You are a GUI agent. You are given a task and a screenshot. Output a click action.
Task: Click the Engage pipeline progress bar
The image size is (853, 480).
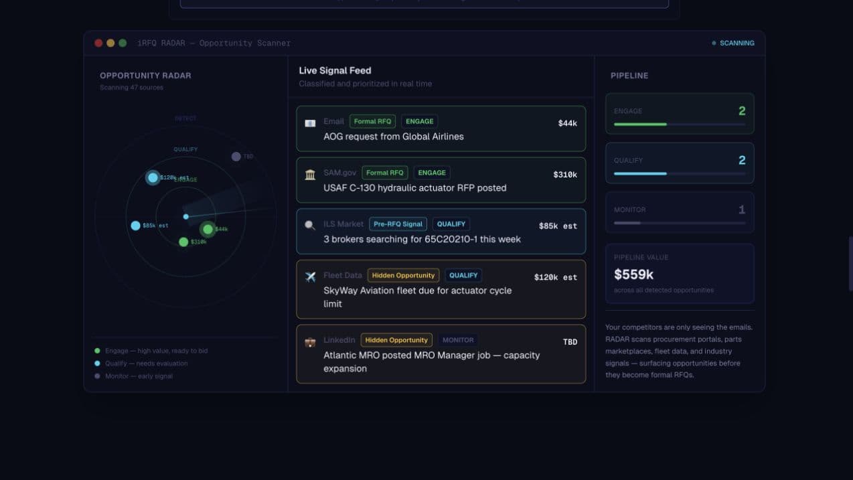pyautogui.click(x=680, y=125)
